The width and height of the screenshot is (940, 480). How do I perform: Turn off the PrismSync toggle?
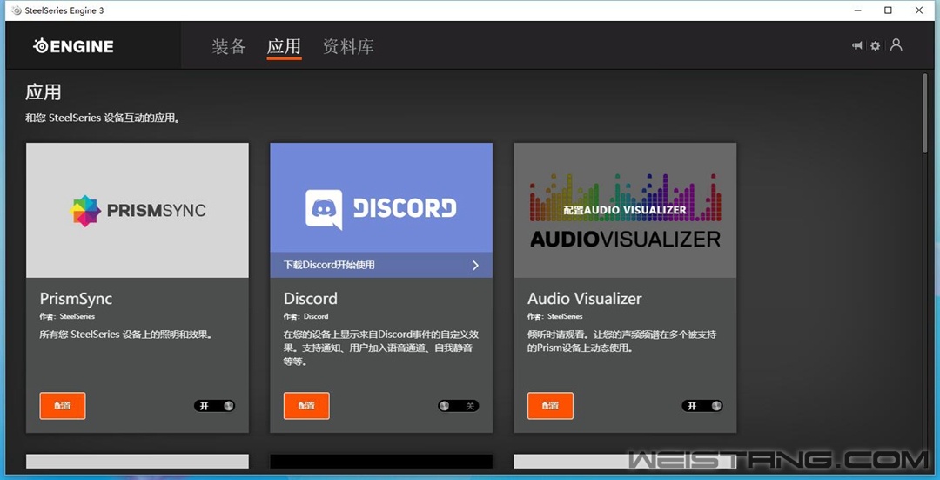click(215, 406)
